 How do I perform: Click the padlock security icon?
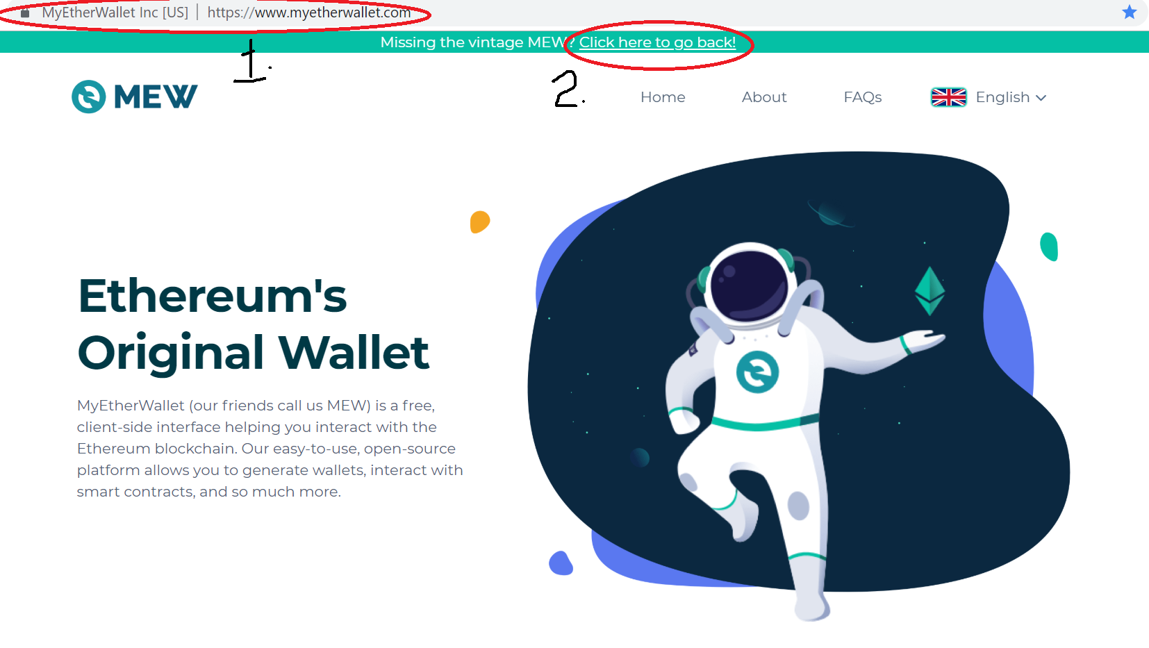coord(25,13)
